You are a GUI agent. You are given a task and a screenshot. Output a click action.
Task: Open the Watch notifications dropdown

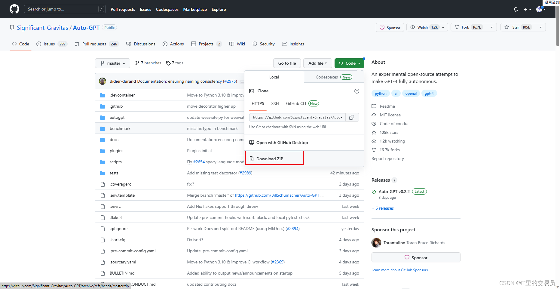tap(427, 27)
